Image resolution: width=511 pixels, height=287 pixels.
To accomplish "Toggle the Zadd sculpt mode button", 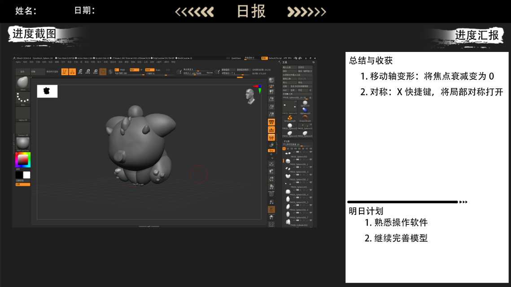I will click(148, 70).
